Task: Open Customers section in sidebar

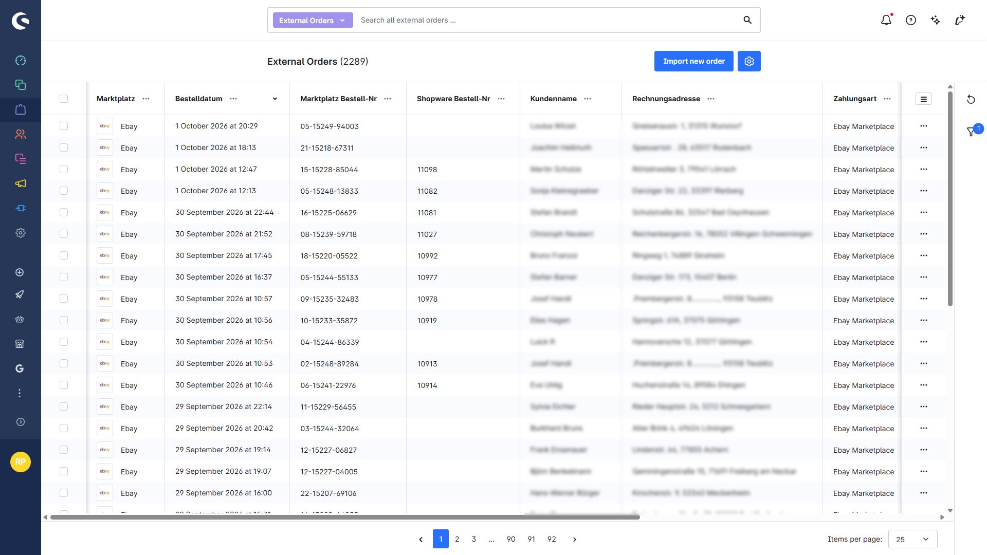Action: [x=21, y=134]
